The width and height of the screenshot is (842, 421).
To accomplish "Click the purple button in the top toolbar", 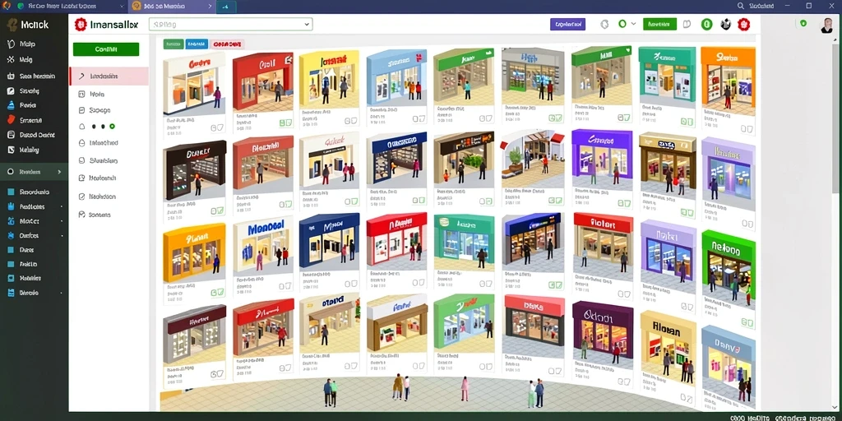I will [567, 24].
